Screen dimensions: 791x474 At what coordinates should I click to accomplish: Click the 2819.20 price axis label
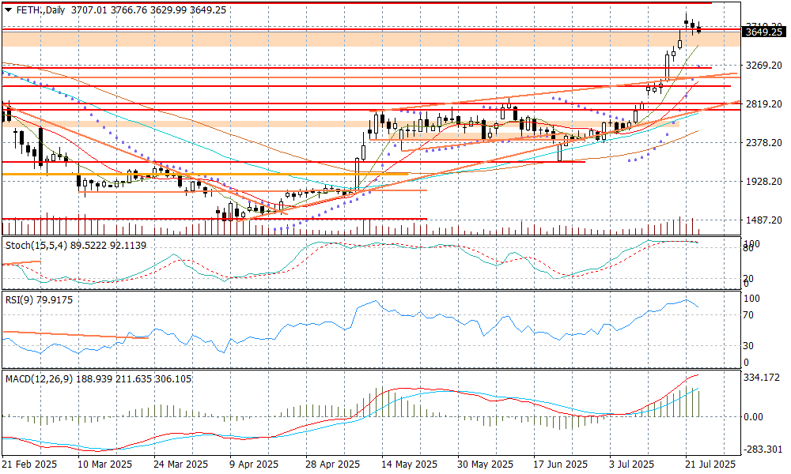(764, 103)
